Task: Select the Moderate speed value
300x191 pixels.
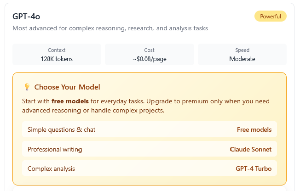Action: pos(242,59)
